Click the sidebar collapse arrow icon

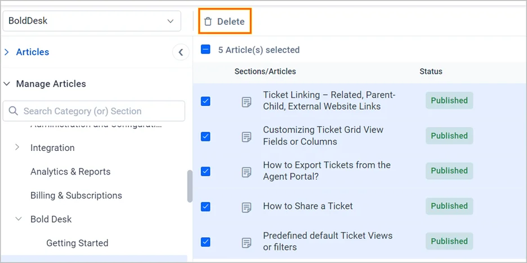click(x=180, y=52)
